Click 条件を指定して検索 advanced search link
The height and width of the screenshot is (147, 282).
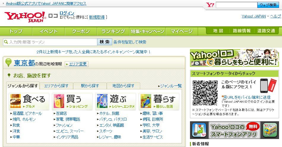[130, 42]
